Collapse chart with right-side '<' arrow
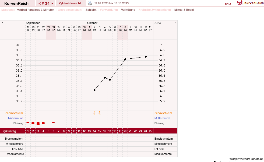 tap(175, 22)
